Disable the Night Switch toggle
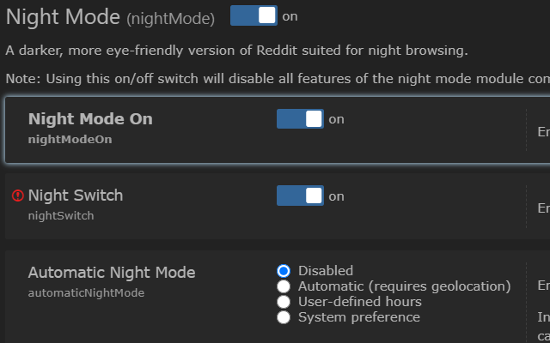Image resolution: width=550 pixels, height=343 pixels. click(300, 196)
